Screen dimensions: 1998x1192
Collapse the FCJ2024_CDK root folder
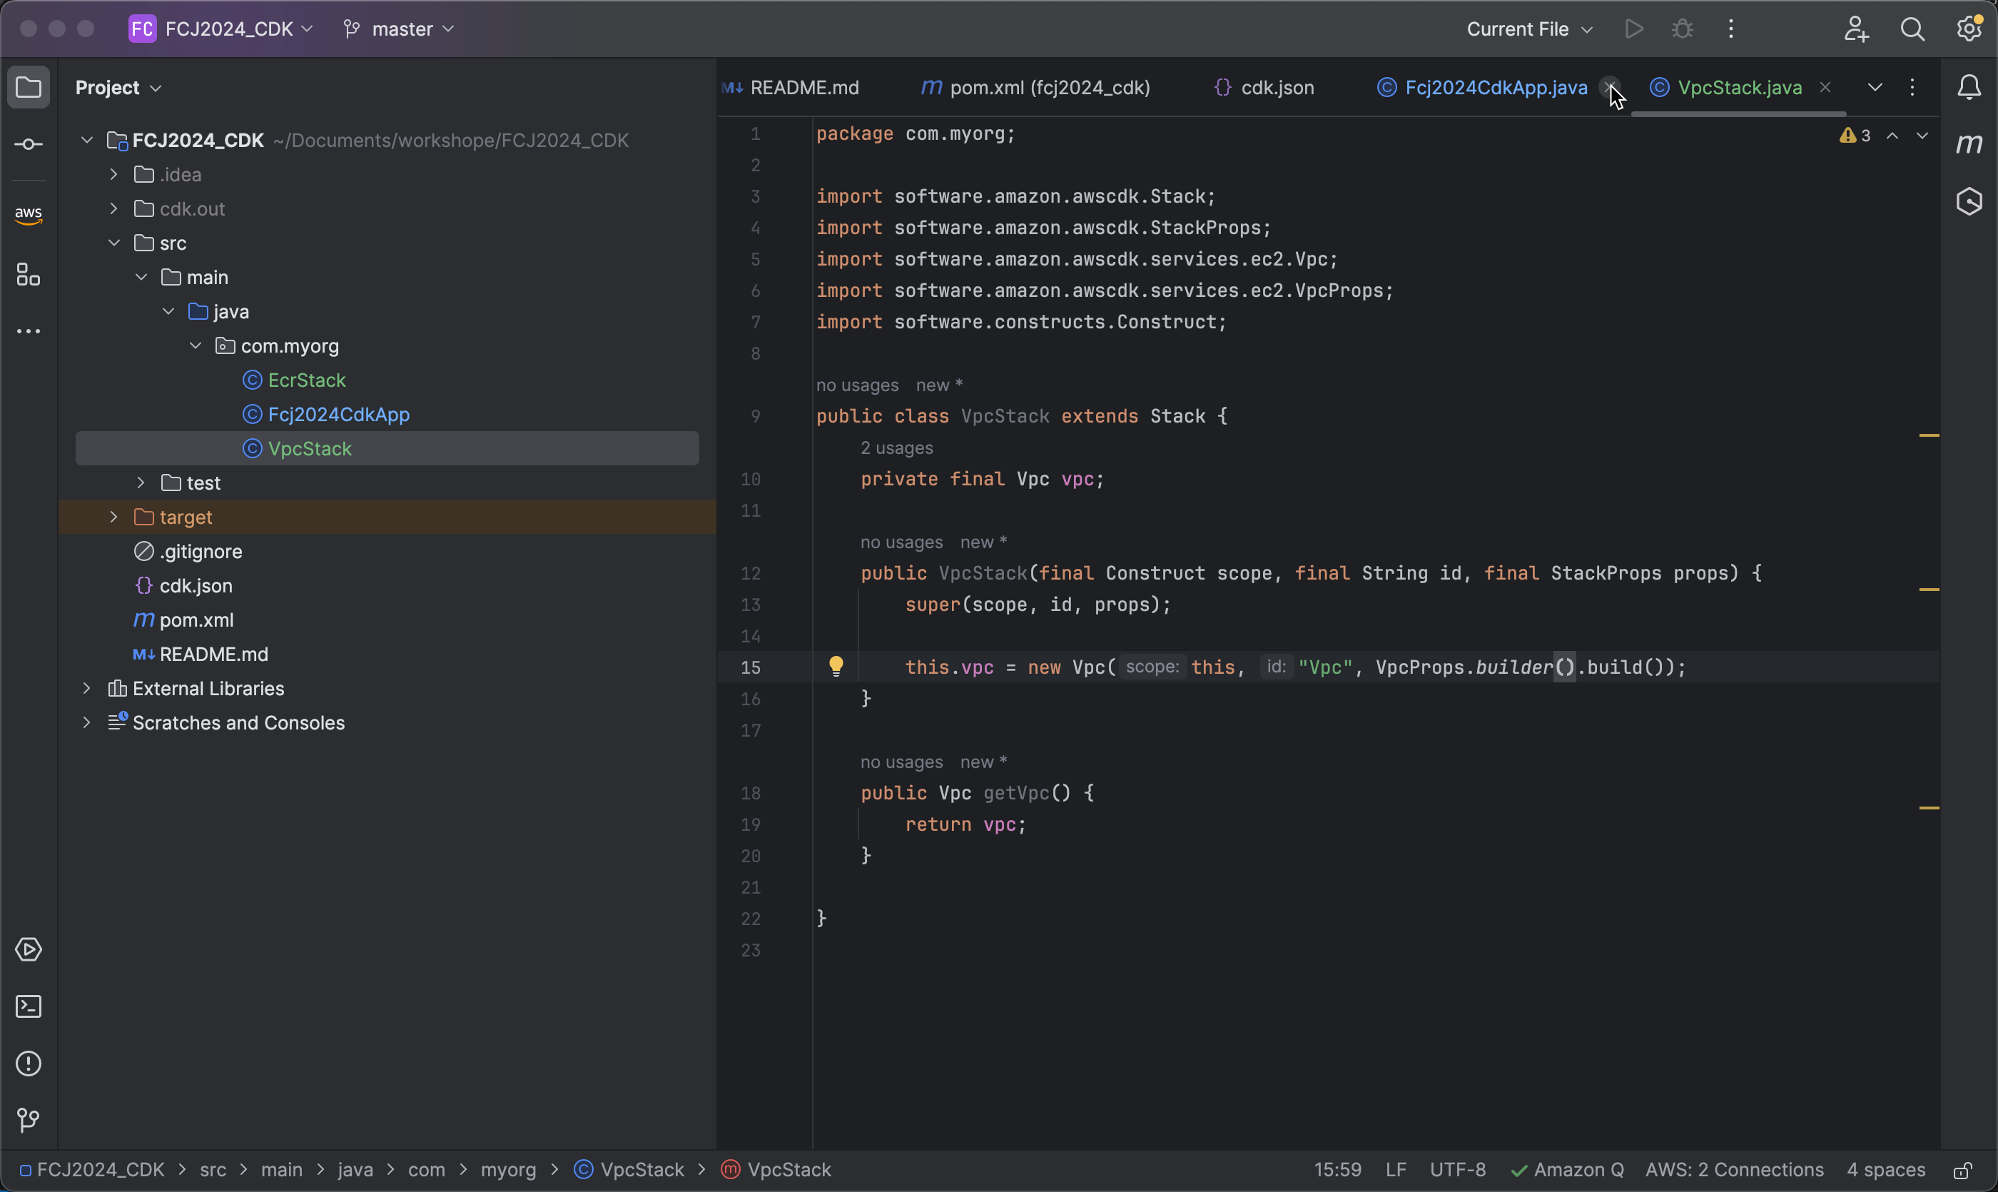click(x=87, y=141)
